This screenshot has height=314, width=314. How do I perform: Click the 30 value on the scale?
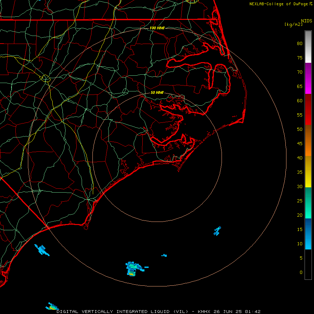pos(300,187)
